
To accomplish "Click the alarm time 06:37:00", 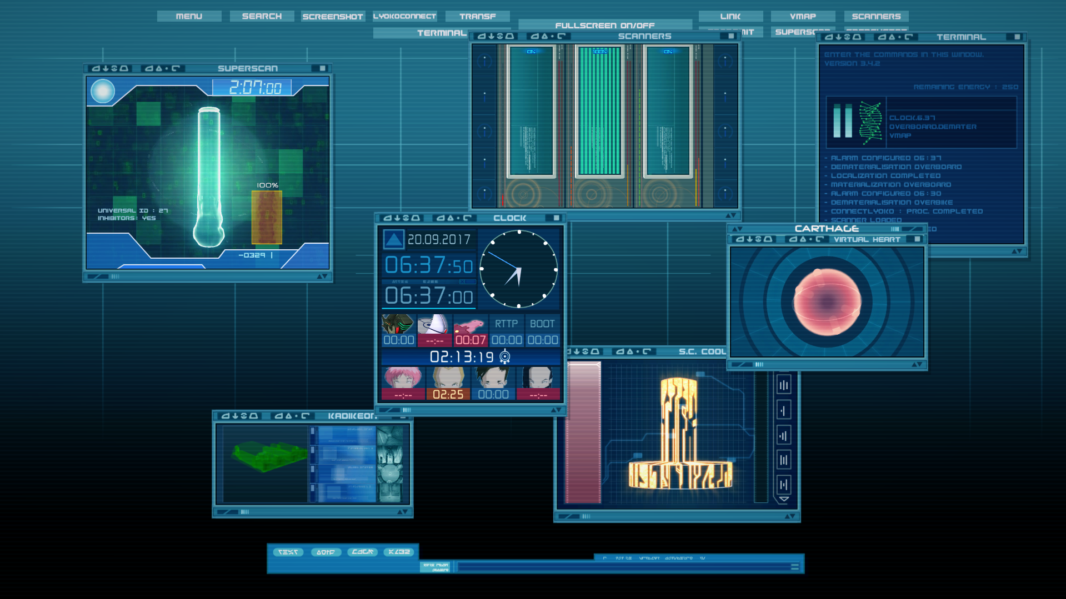I will click(428, 296).
